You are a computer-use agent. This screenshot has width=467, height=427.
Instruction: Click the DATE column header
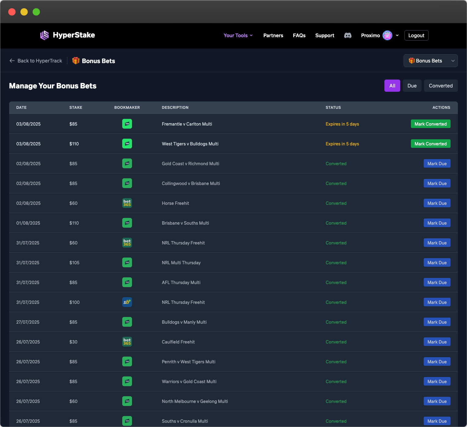[21, 107]
